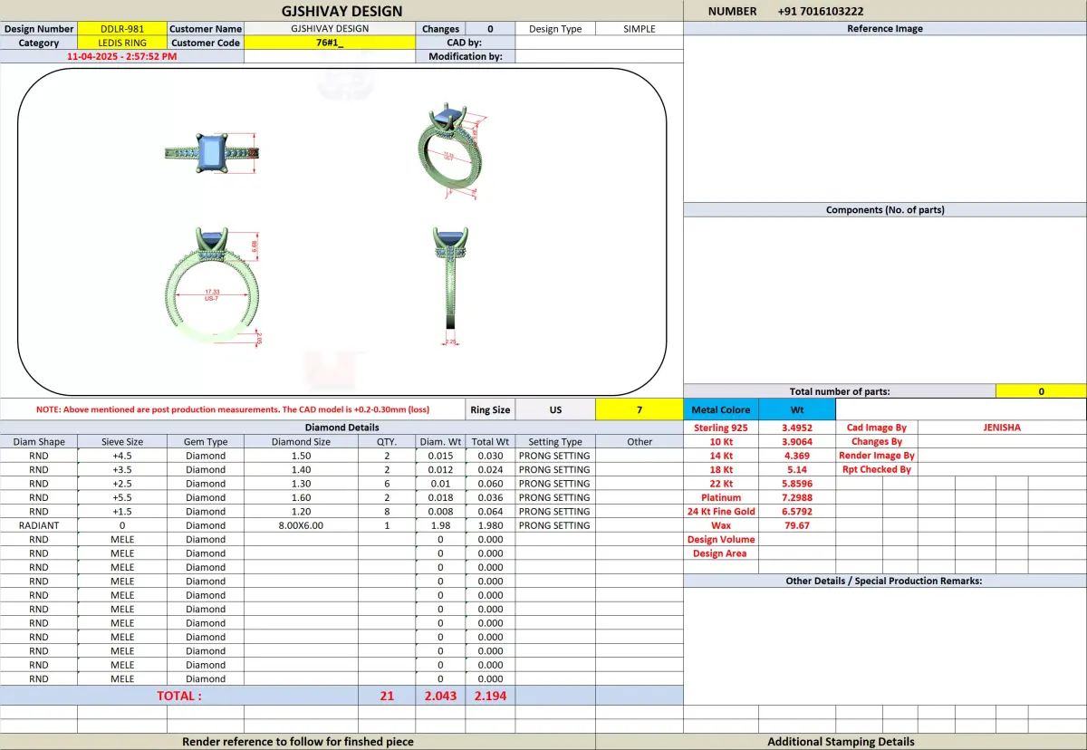Select the red TOTAL : label
Screen dimensions: 1087x750
(179, 696)
